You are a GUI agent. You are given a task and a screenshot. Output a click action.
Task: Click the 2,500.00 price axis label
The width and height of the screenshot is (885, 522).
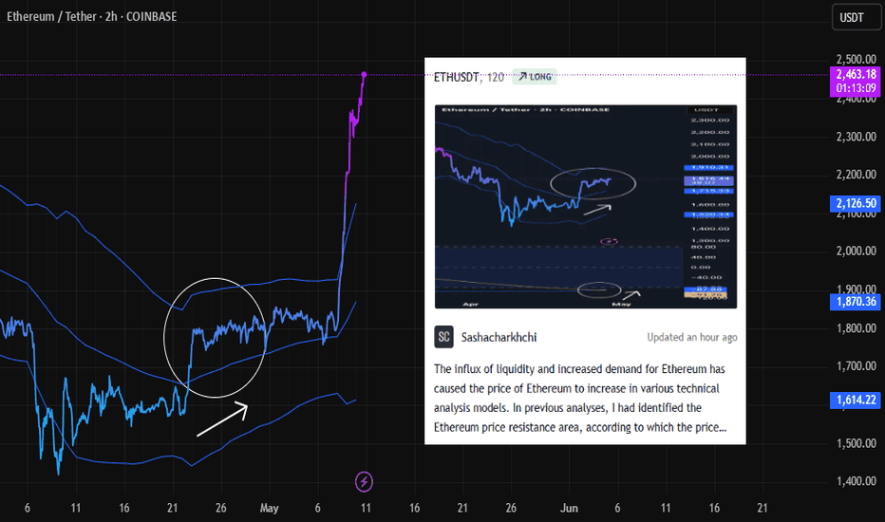[x=857, y=59]
